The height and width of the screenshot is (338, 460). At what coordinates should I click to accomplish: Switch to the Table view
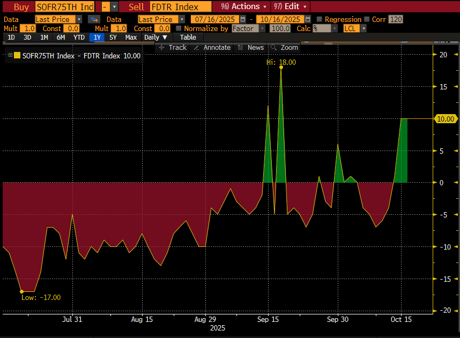[188, 37]
